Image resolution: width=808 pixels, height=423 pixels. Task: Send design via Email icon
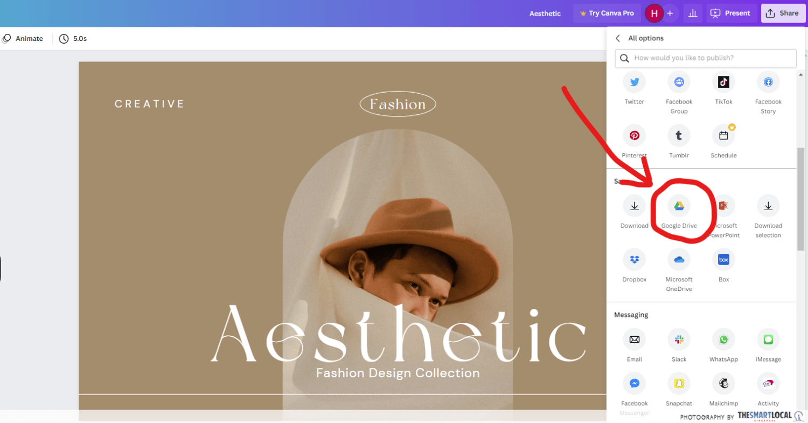[x=634, y=339]
